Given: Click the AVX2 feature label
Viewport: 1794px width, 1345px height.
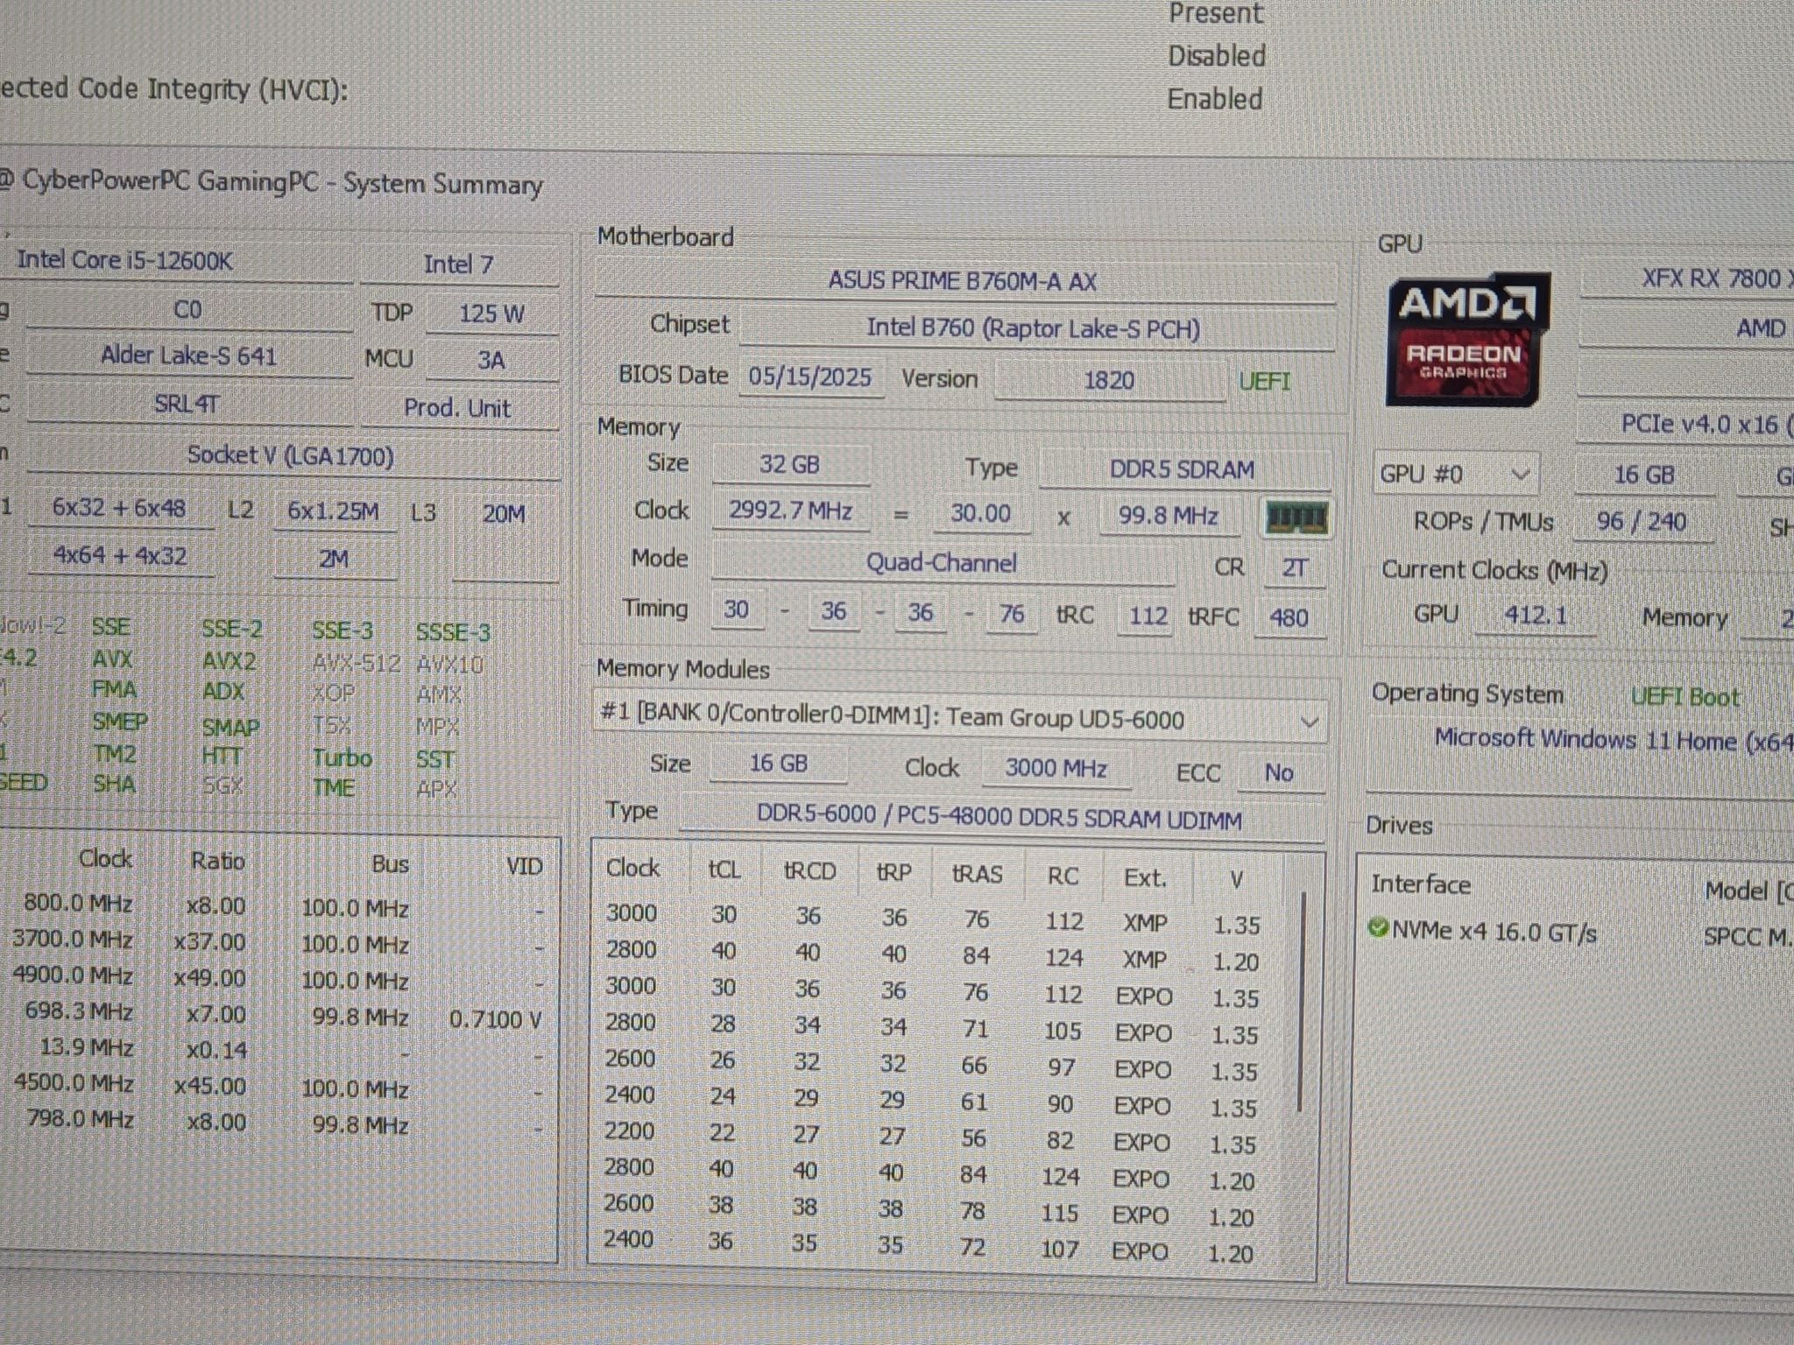Looking at the screenshot, I should coord(230,659).
